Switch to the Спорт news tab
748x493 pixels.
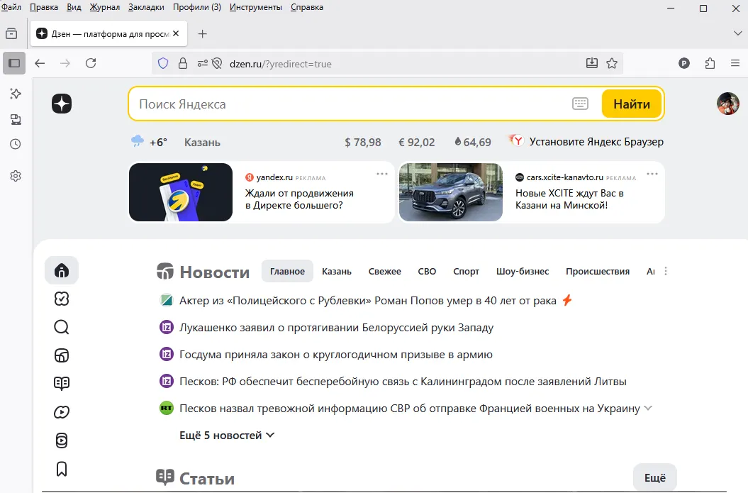click(x=466, y=271)
